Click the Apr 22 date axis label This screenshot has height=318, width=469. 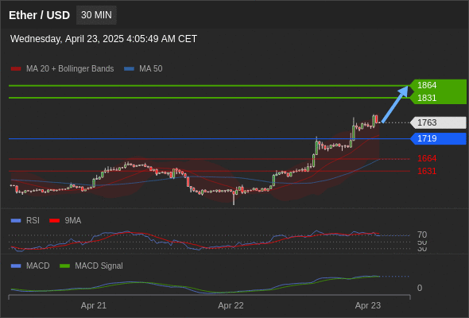tap(231, 305)
